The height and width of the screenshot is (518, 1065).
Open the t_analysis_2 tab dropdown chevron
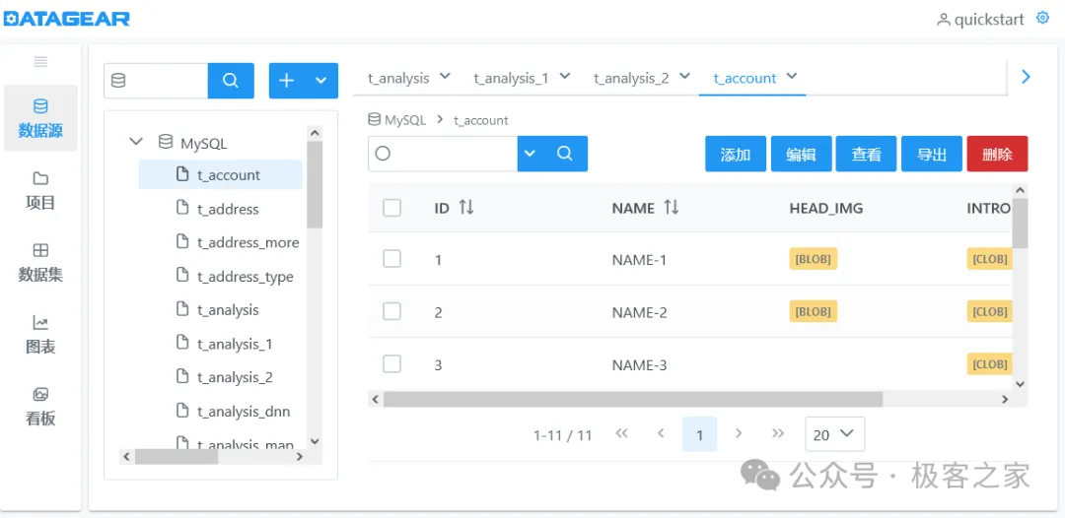pyautogui.click(x=684, y=76)
